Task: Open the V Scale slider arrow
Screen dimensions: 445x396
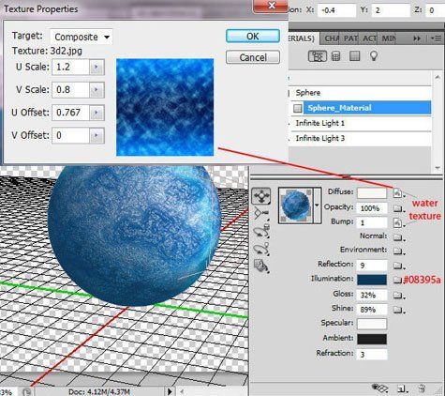Action: [96, 90]
